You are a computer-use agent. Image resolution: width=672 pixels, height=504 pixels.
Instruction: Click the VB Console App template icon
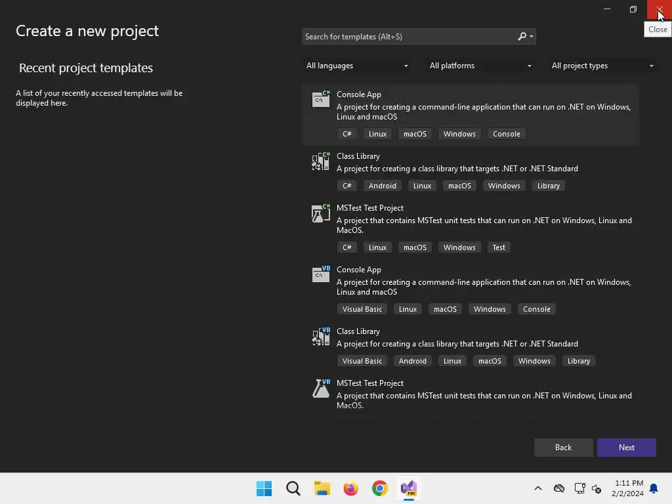click(x=320, y=274)
